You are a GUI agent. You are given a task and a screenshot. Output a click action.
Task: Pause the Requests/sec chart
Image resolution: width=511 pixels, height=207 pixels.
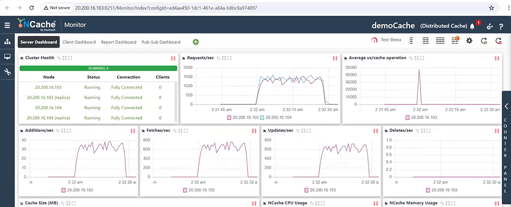(x=335, y=58)
